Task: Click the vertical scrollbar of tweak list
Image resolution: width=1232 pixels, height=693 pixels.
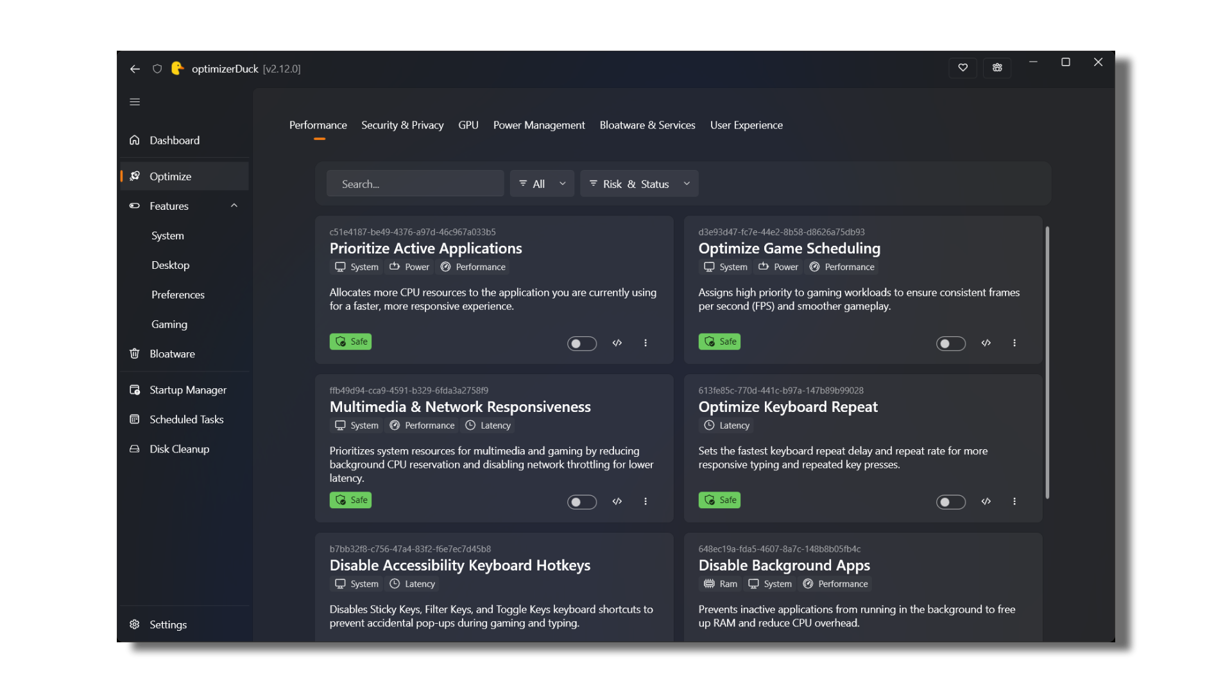Action: click(x=1047, y=363)
